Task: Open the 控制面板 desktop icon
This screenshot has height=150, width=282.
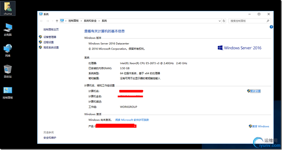Action: click(8, 93)
